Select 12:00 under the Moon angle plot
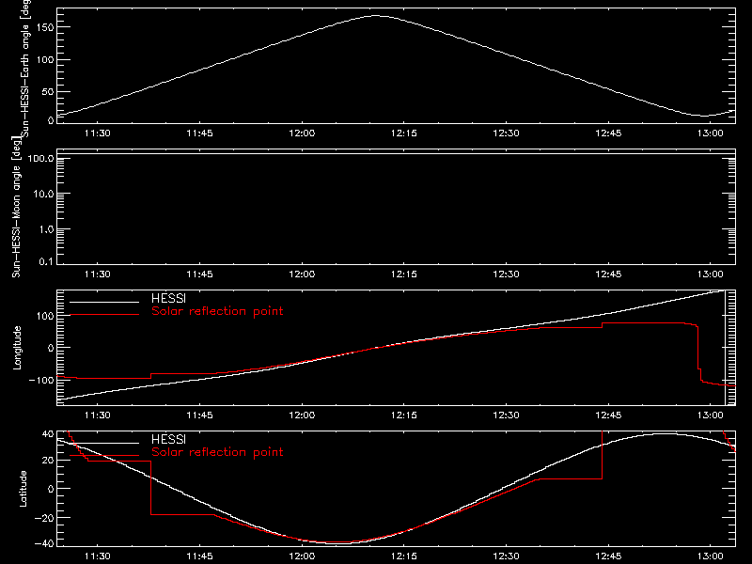This screenshot has height=564, width=752. pyautogui.click(x=302, y=274)
